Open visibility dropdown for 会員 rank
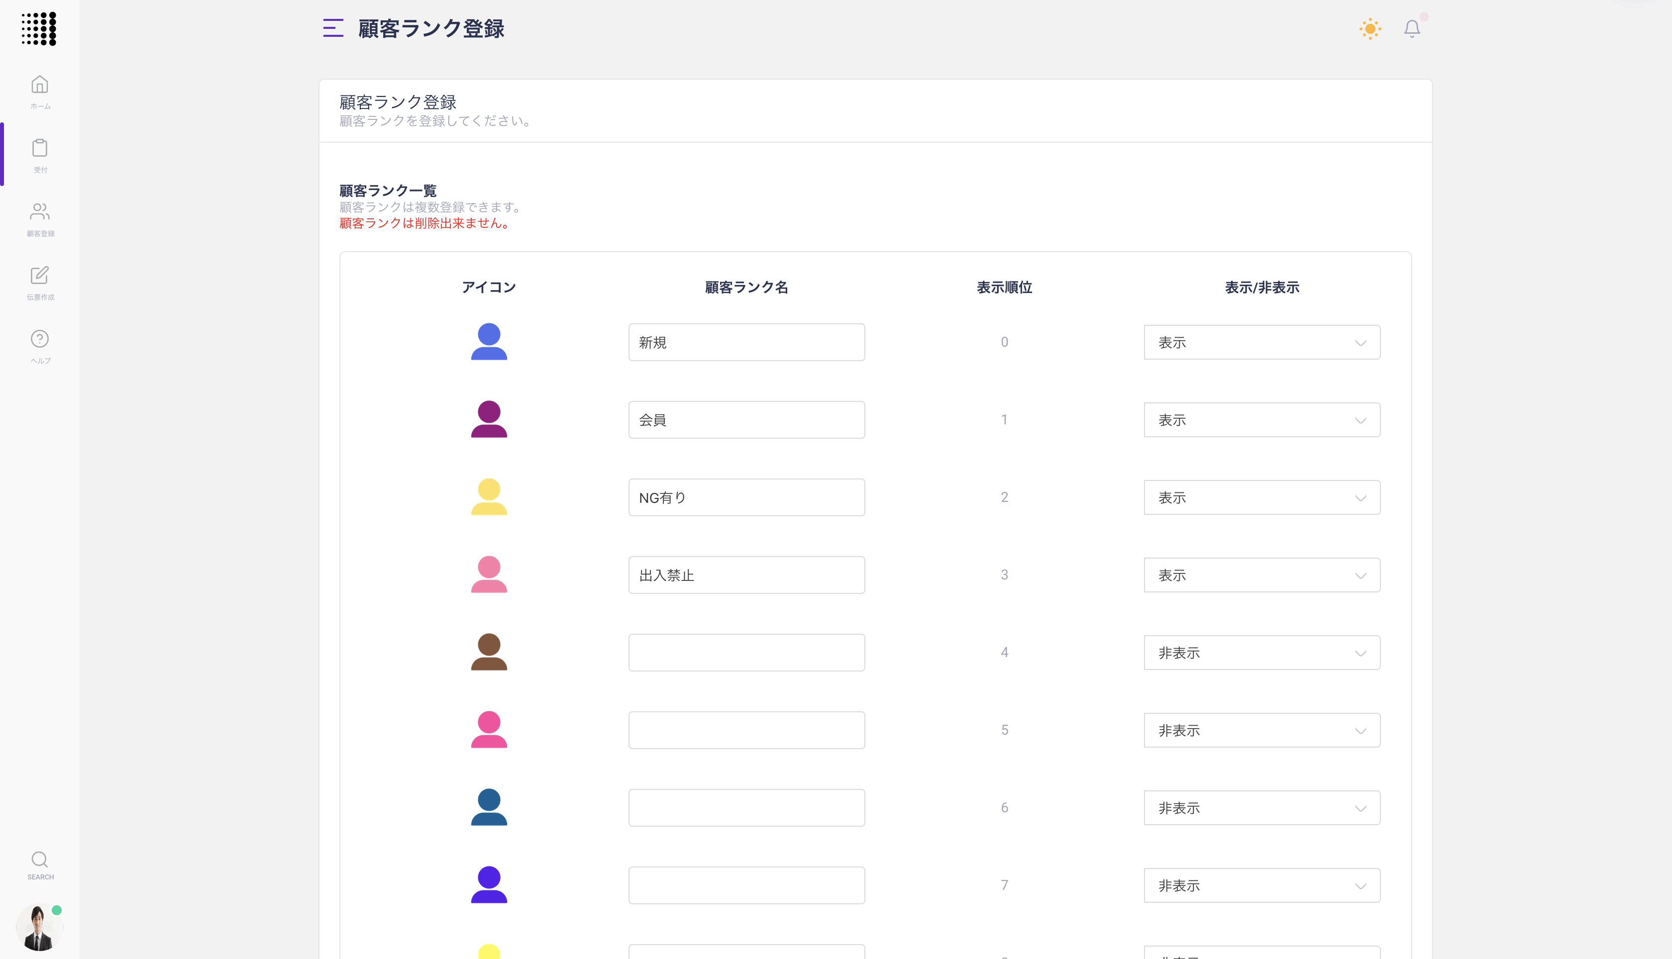Screen dimensions: 1672x959 pyautogui.click(x=1261, y=420)
